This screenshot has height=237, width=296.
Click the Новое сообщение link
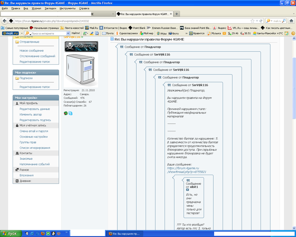click(31, 50)
